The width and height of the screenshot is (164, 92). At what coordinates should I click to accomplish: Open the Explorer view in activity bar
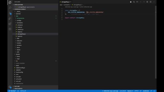tap(10, 2)
